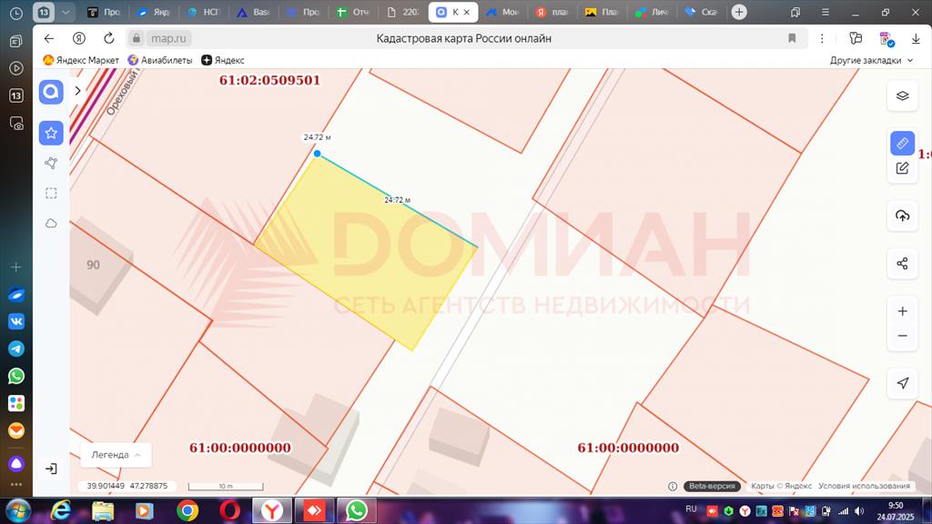Activate the dashed rectangle selection tool

pos(51,193)
